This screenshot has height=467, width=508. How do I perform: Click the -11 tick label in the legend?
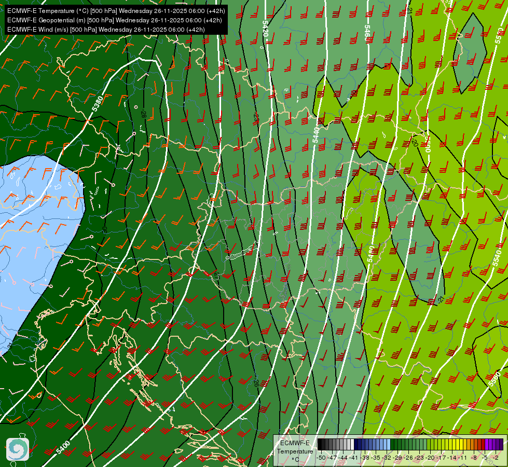(x=462, y=458)
